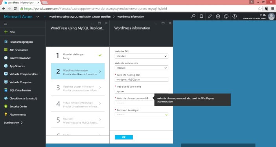Click Microsoft Azure logo text

pyautogui.click(x=18, y=17)
